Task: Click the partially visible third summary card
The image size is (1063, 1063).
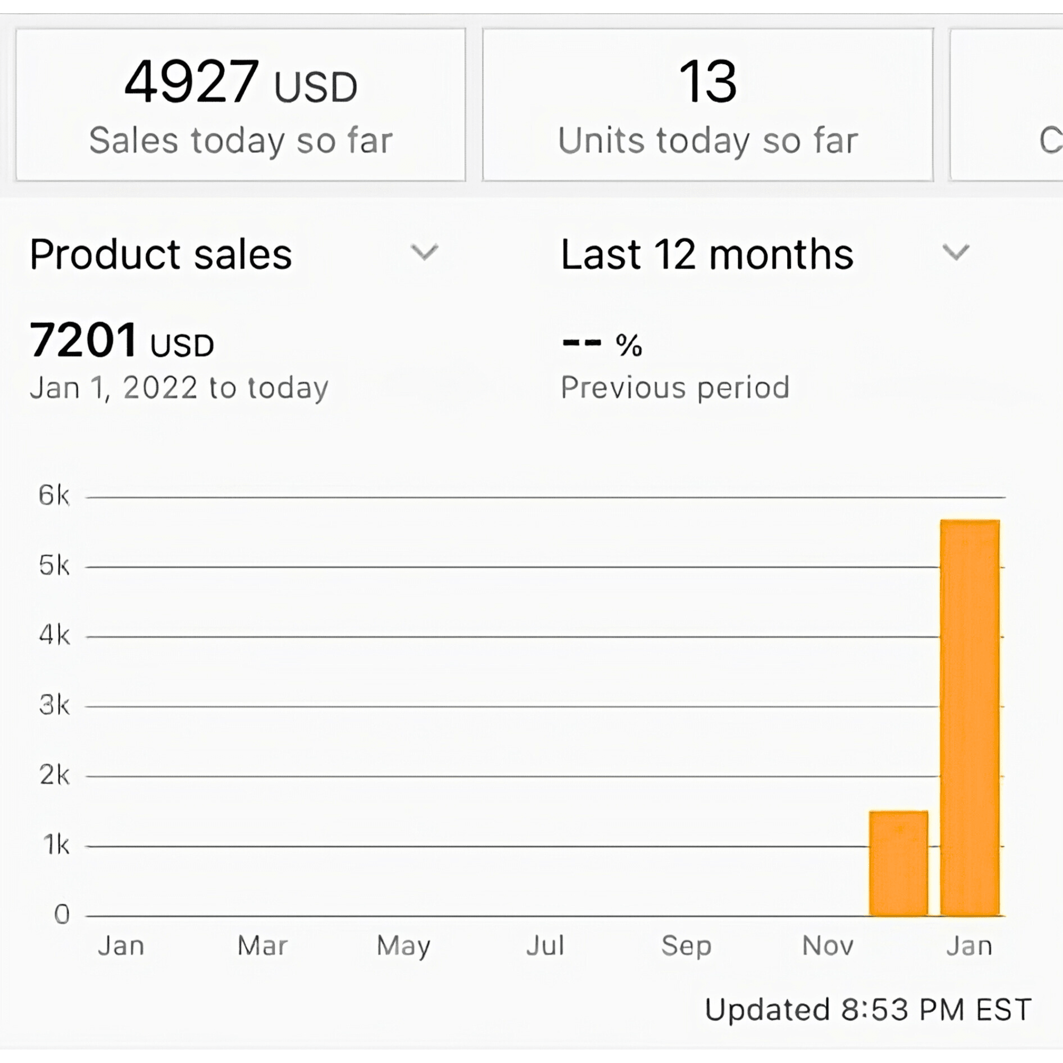Action: (1007, 105)
